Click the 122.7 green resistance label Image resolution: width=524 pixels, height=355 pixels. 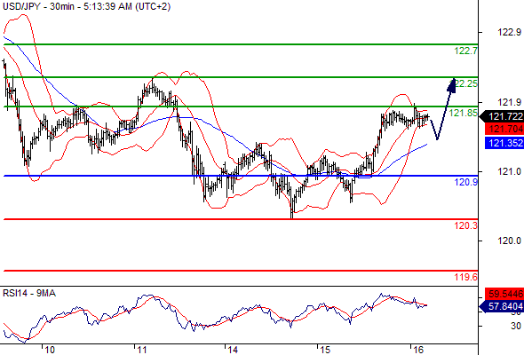tap(466, 51)
